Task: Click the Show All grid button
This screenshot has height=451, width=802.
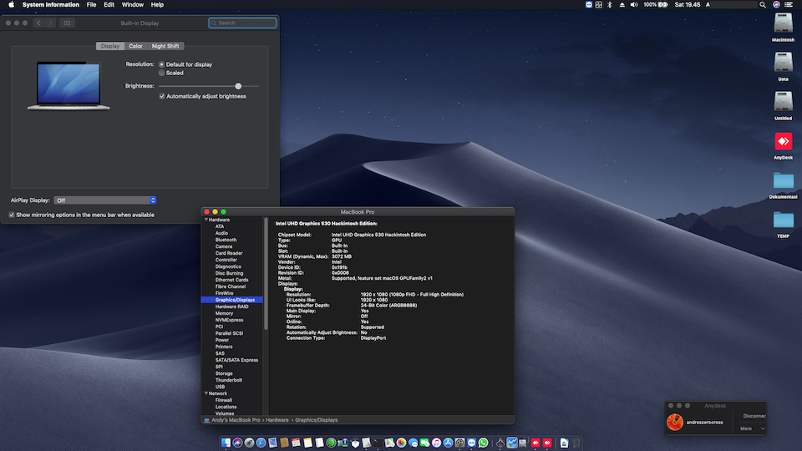Action: 68,23
